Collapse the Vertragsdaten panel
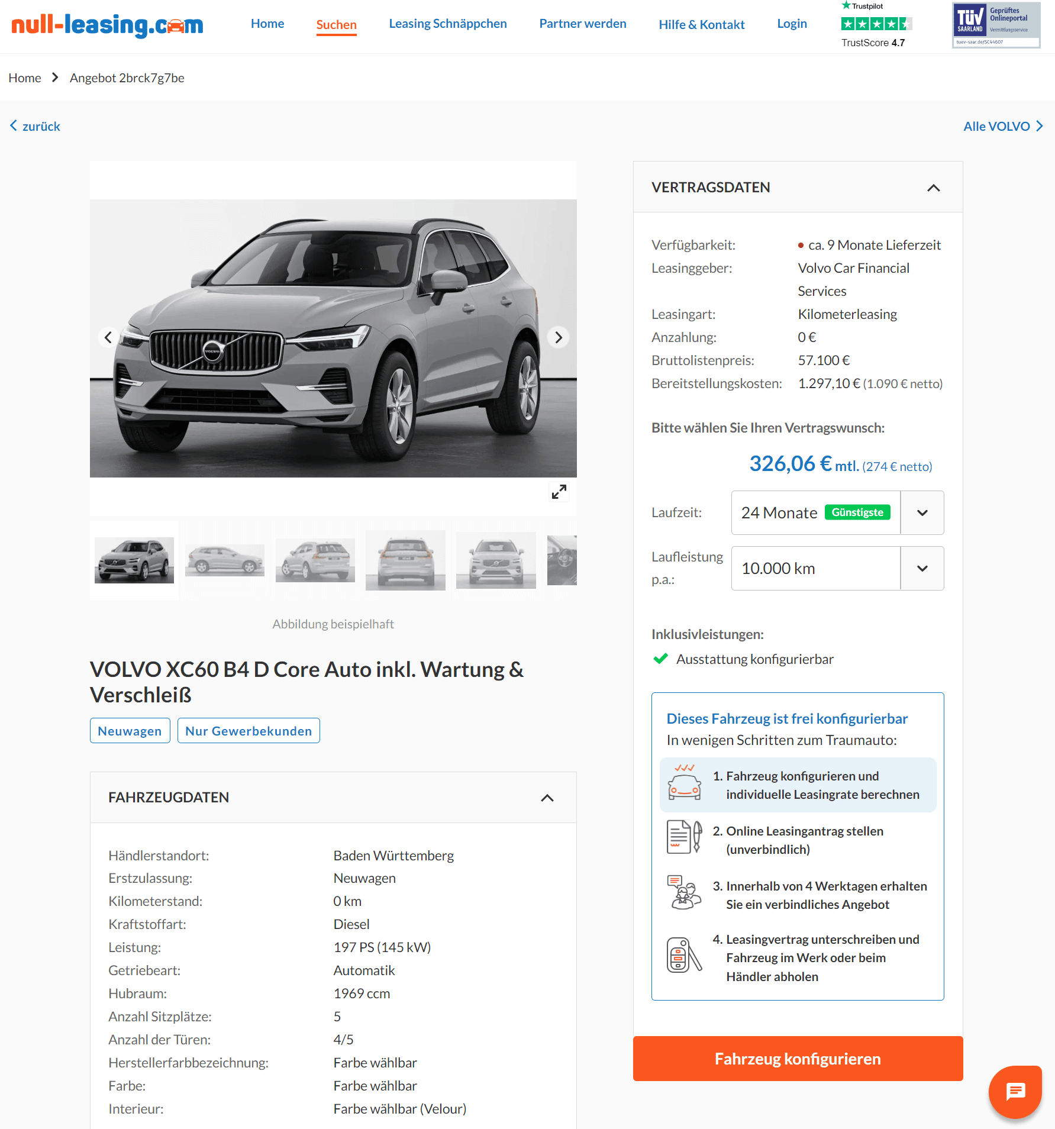 pyautogui.click(x=933, y=188)
